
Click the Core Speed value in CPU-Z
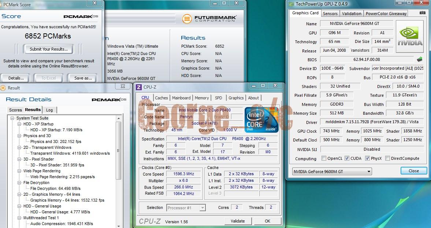[x=183, y=174]
